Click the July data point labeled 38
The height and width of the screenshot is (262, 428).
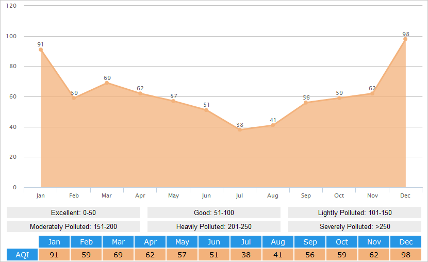pos(240,130)
